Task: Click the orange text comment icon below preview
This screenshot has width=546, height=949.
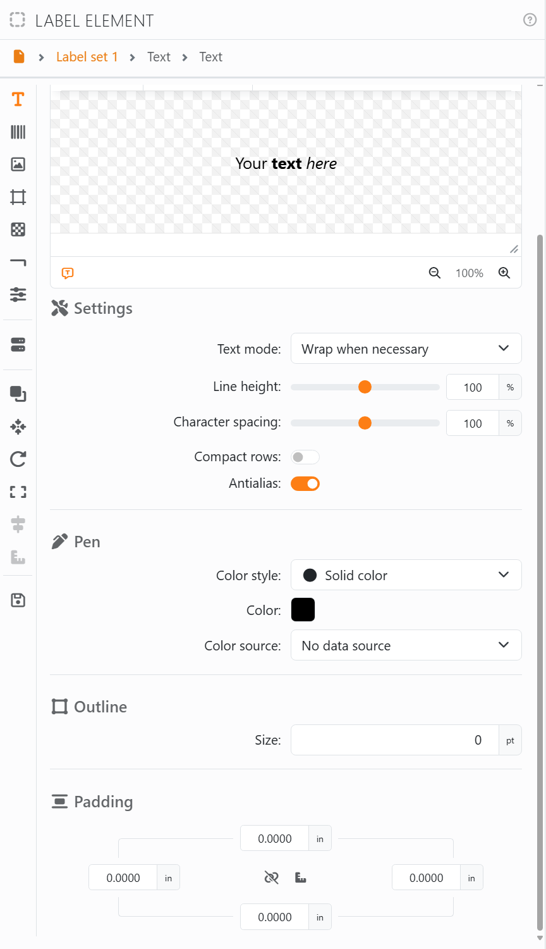Action: point(68,273)
